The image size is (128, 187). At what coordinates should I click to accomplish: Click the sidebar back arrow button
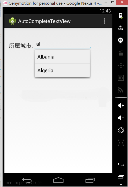pyautogui.click(x=121, y=164)
